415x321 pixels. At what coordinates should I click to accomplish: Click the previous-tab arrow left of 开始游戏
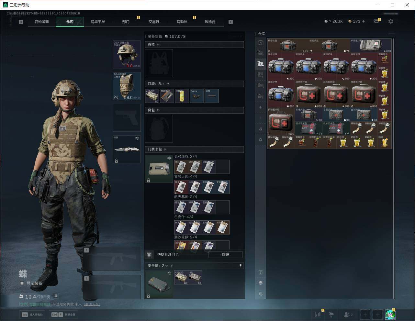(21, 22)
